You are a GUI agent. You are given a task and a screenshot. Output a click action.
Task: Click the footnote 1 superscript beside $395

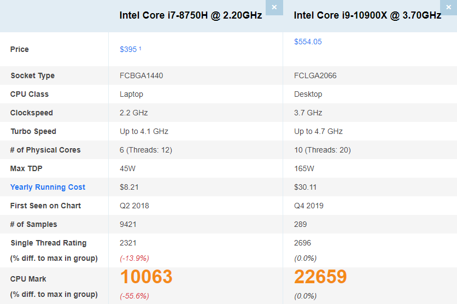pos(140,49)
